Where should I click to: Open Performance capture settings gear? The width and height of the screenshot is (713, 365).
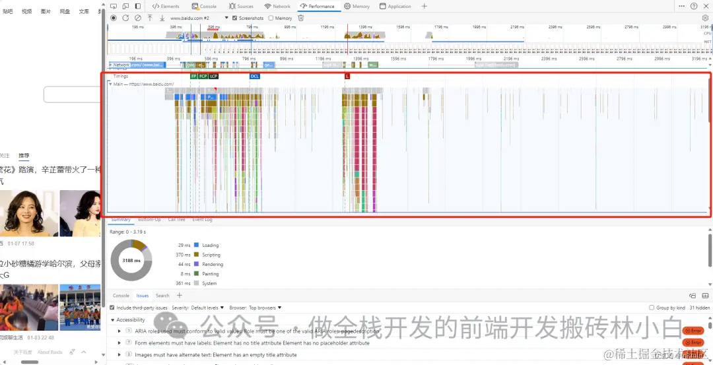[x=705, y=18]
